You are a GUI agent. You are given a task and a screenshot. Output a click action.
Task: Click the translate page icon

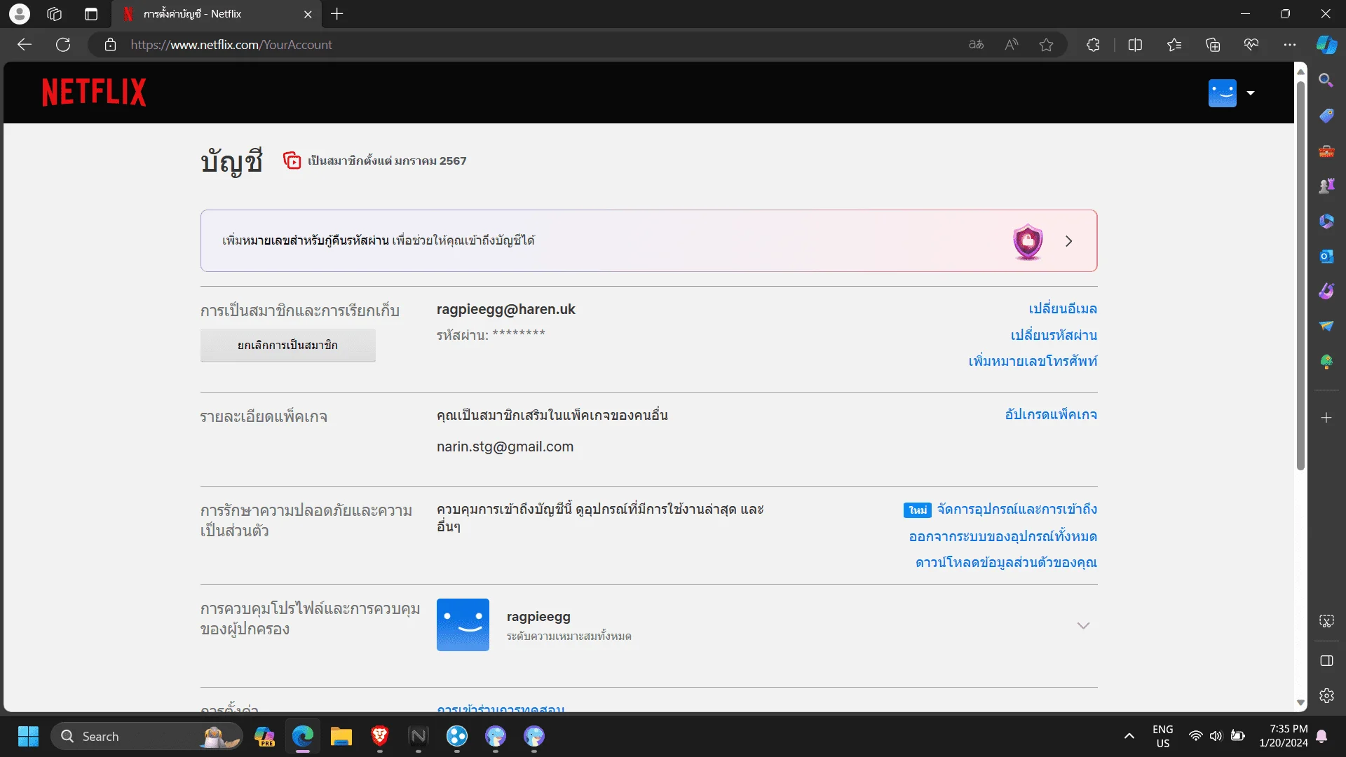click(x=976, y=45)
